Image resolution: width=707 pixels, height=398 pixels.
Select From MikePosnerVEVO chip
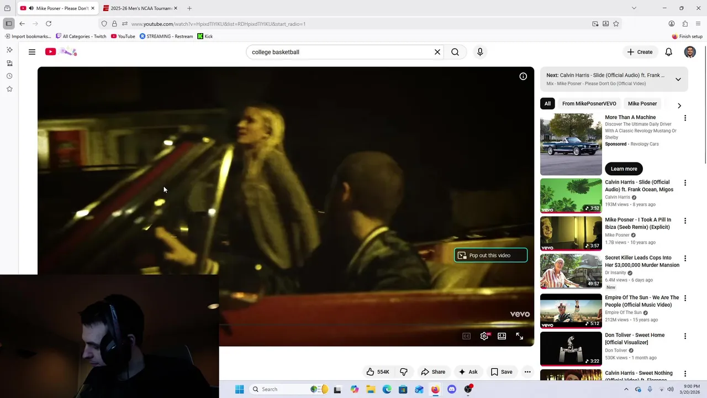[x=589, y=104]
